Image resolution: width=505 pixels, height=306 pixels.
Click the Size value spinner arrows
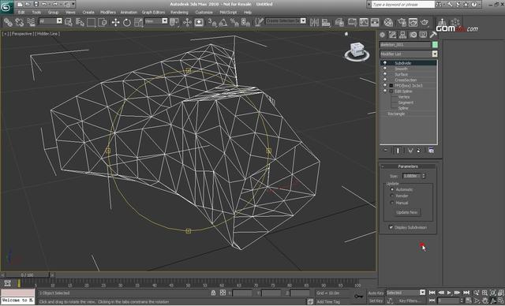(x=424, y=176)
